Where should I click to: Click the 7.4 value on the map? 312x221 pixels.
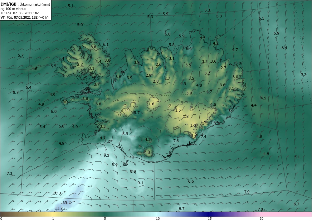click(203, 137)
